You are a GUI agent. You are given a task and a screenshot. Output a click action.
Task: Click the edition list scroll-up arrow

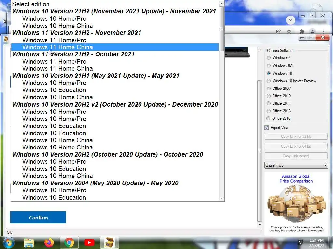point(221,4)
